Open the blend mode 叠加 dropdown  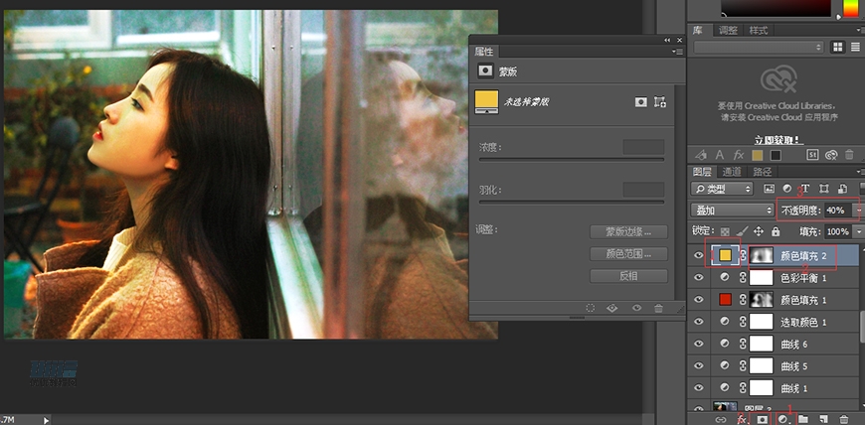coord(733,211)
